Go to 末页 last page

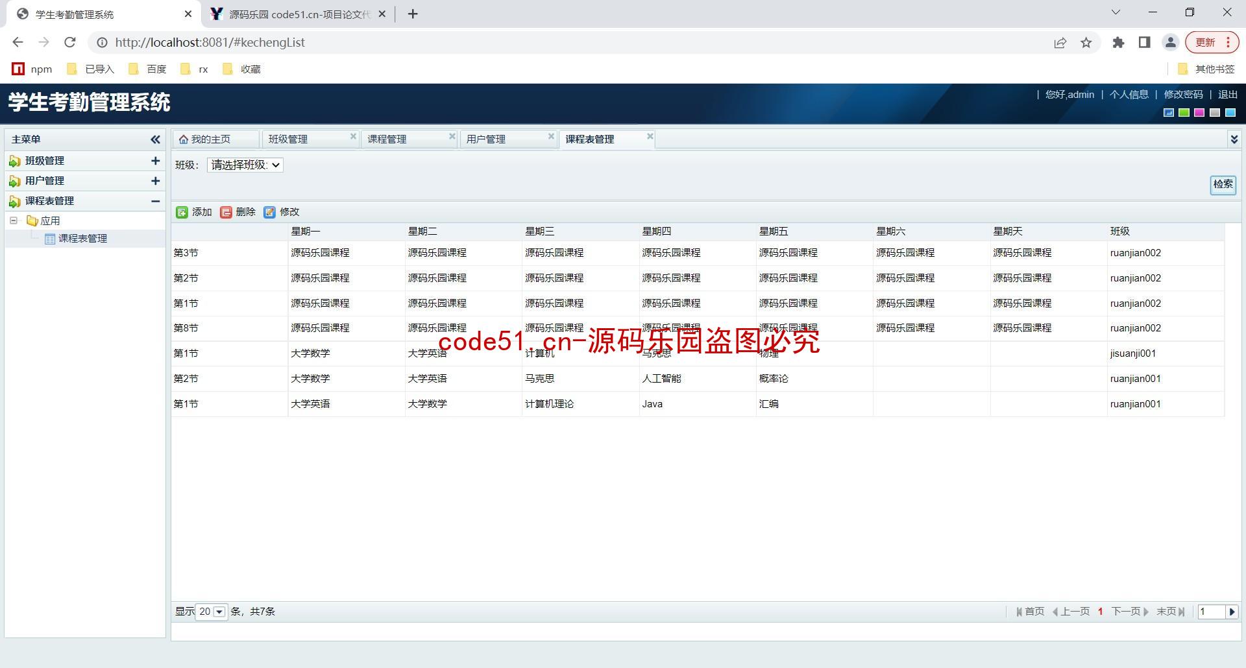[1171, 612]
